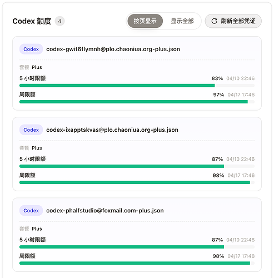Click 套餐 Plus label in phalfstudio card
Screen dimensions: 274x278
tap(31, 229)
